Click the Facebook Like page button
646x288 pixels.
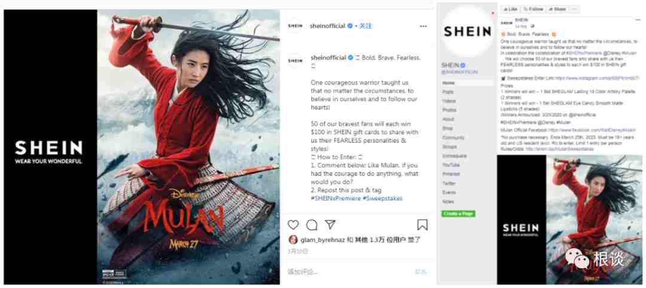[x=510, y=8]
